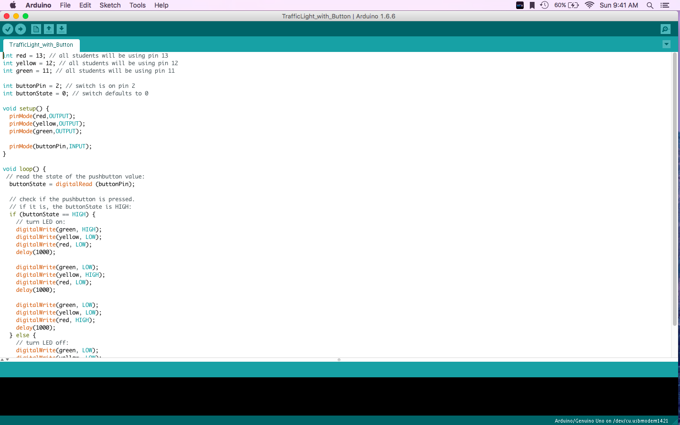Click the "digitalWrite(red, HIGH);" line

point(55,320)
